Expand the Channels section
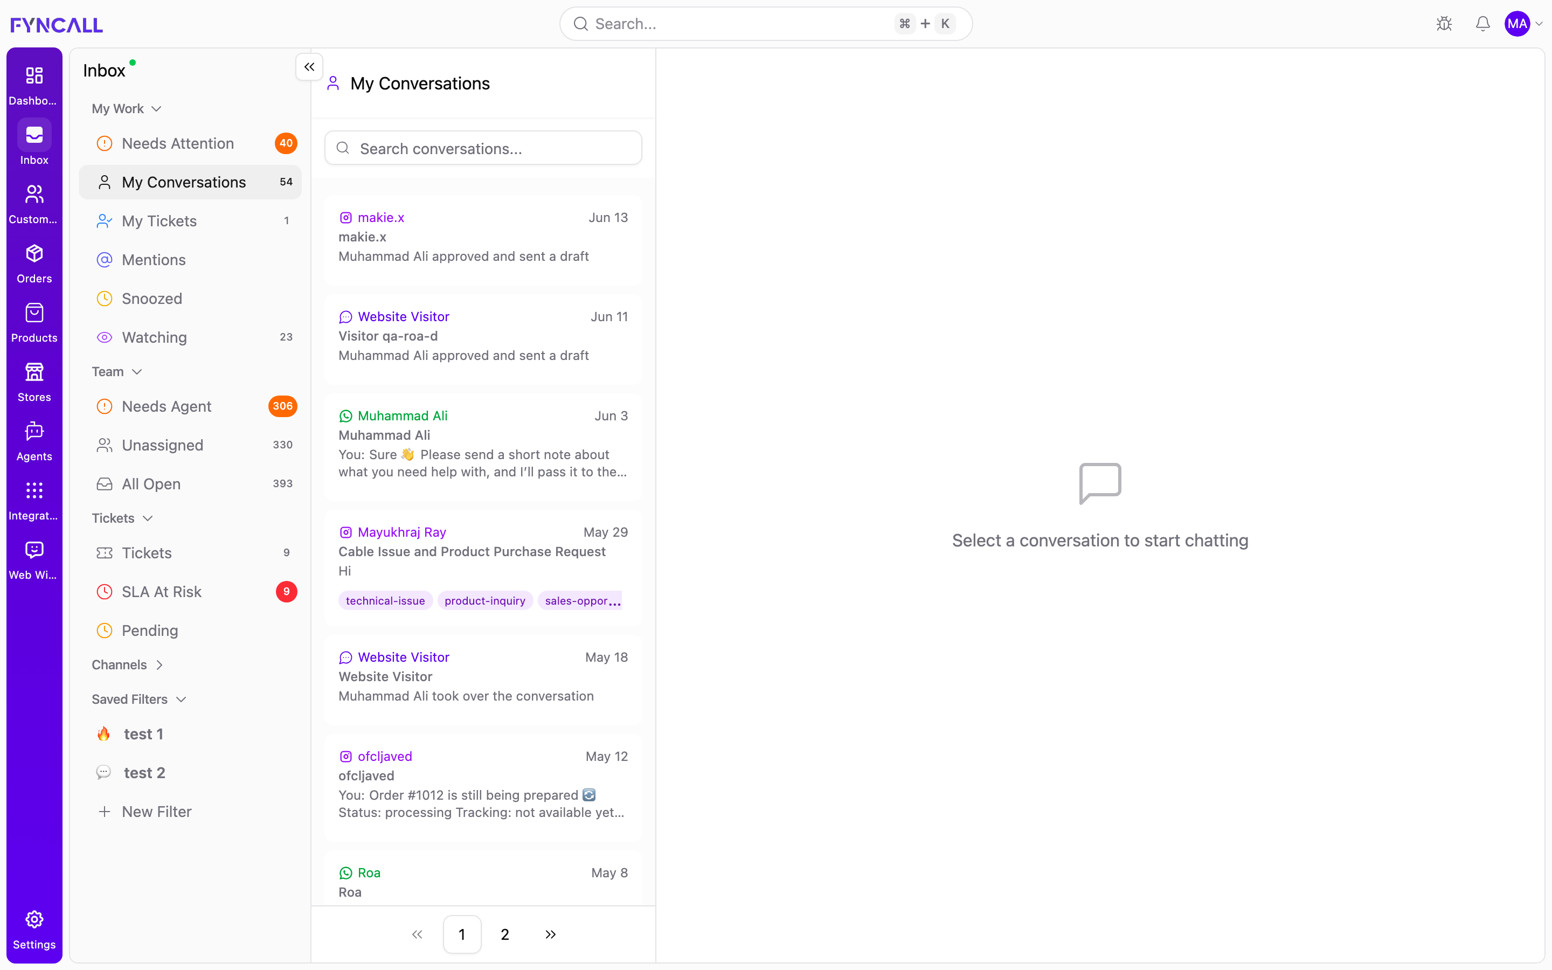 point(128,664)
